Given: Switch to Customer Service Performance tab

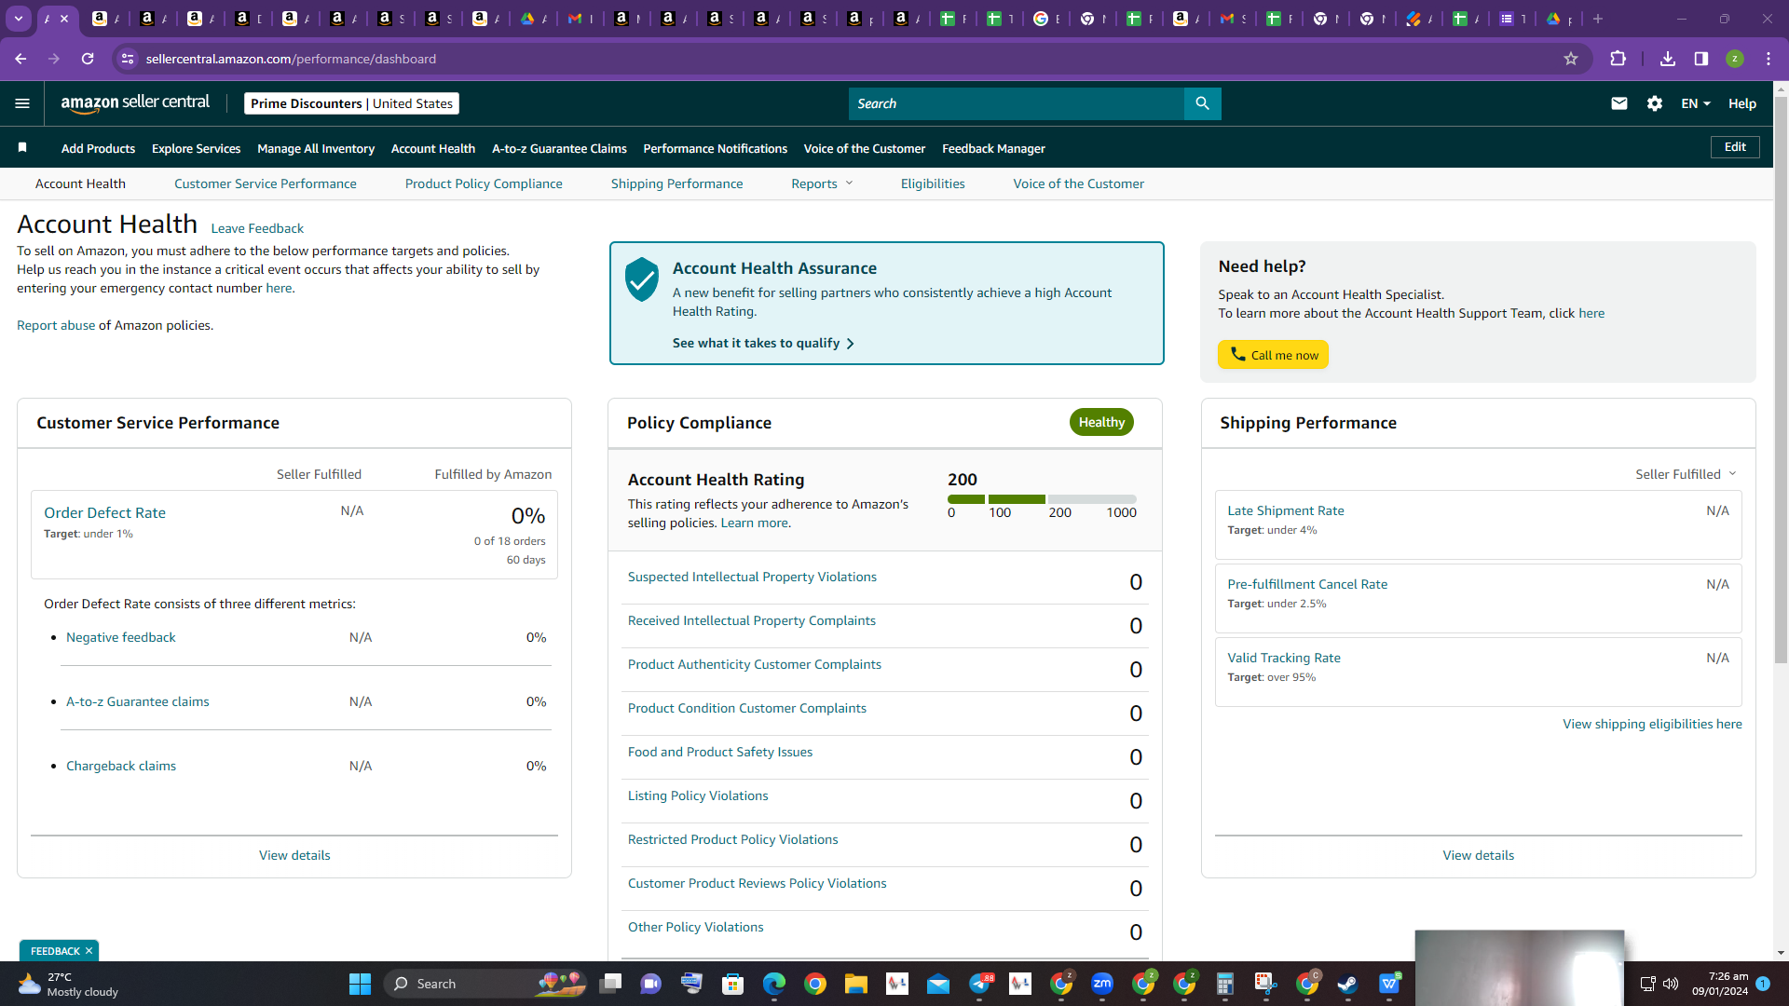Looking at the screenshot, I should (x=266, y=184).
